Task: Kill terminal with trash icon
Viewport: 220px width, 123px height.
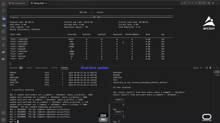Action: tap(210, 68)
